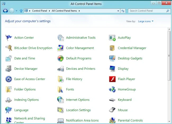Image resolution: width=172 pixels, height=124 pixels.
Task: Go back with the blue back arrow
Action: (x=6, y=11)
